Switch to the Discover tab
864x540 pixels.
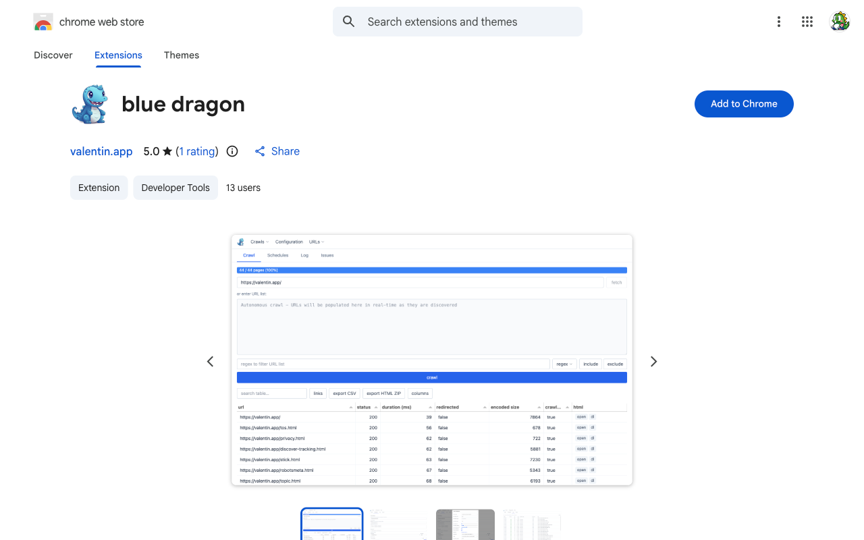(53, 55)
